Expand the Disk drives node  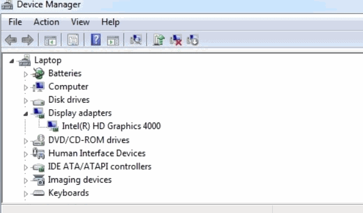click(x=25, y=100)
